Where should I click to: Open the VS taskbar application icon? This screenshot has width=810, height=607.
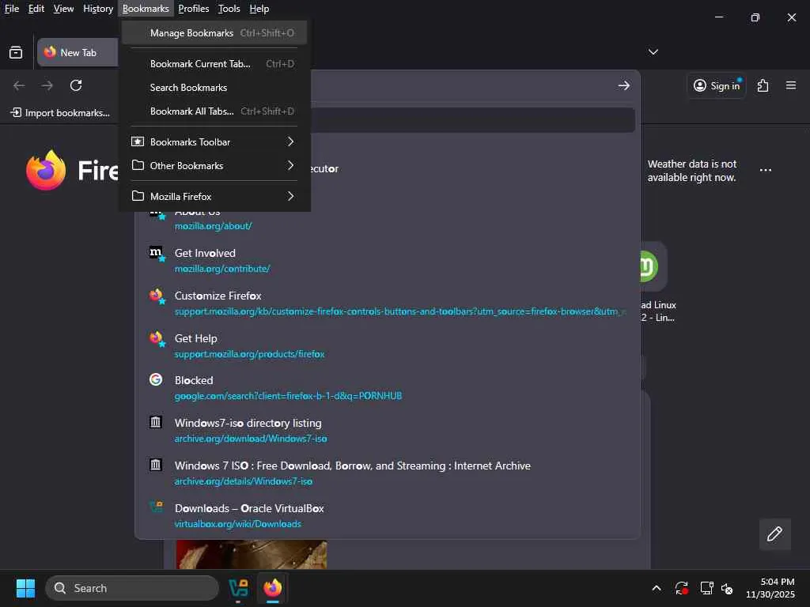coord(238,588)
